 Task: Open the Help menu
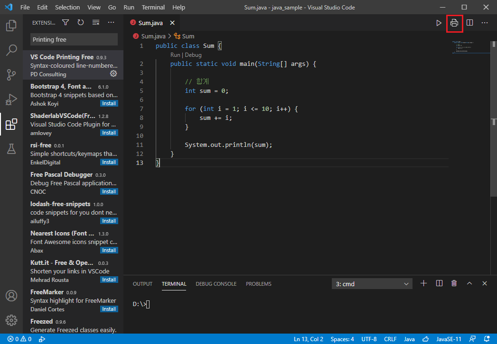pos(179,7)
